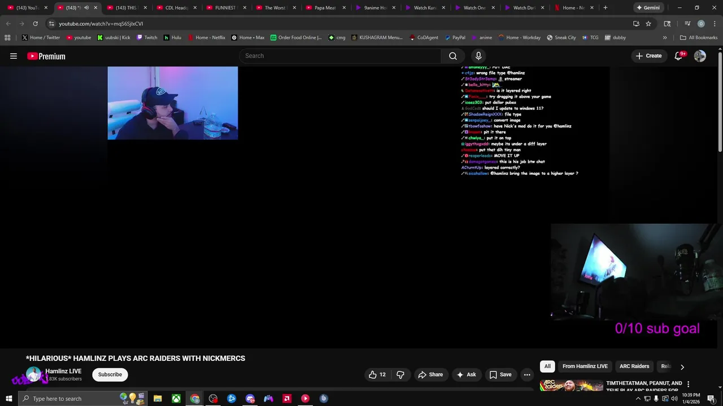Subscribe to Hamlinz LIVE
Viewport: 723px width, 406px height.
[x=110, y=374]
